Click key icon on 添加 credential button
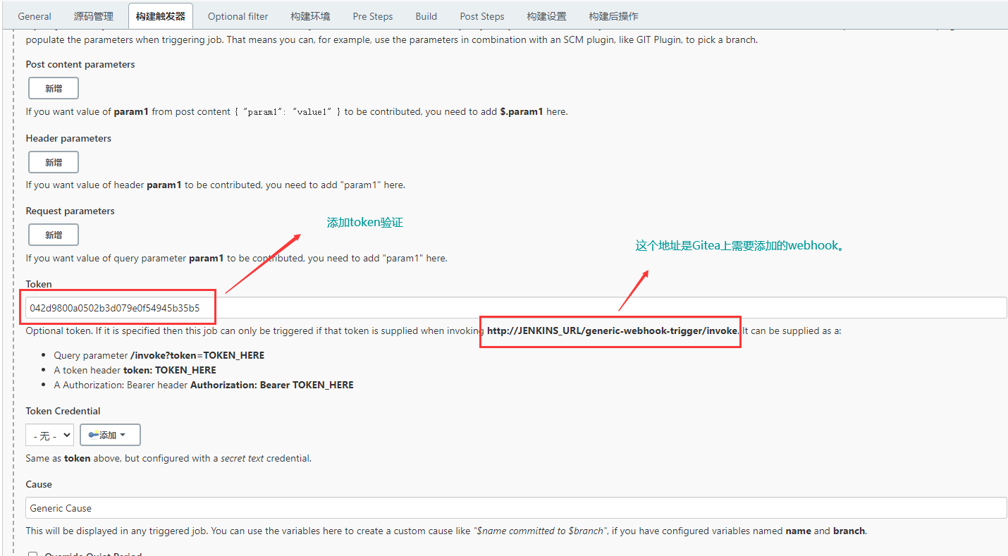Screen dimensions: 1008x556 pos(93,435)
